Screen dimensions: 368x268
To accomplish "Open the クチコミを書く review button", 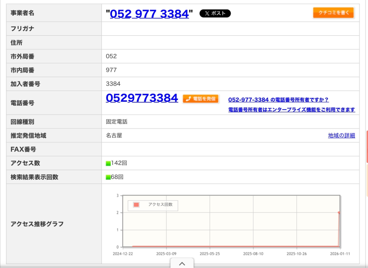I will [x=333, y=13].
